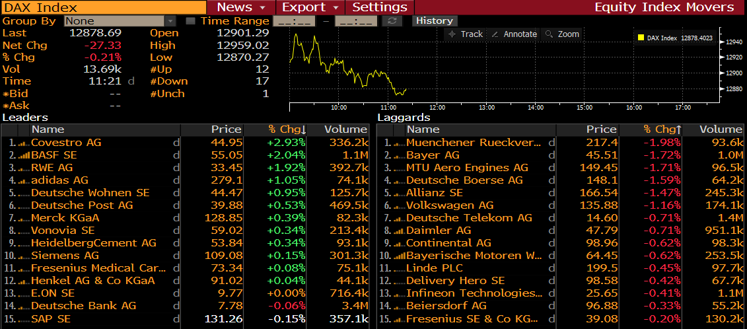
Task: Select Delivery Hero SE row
Action: 560,281
